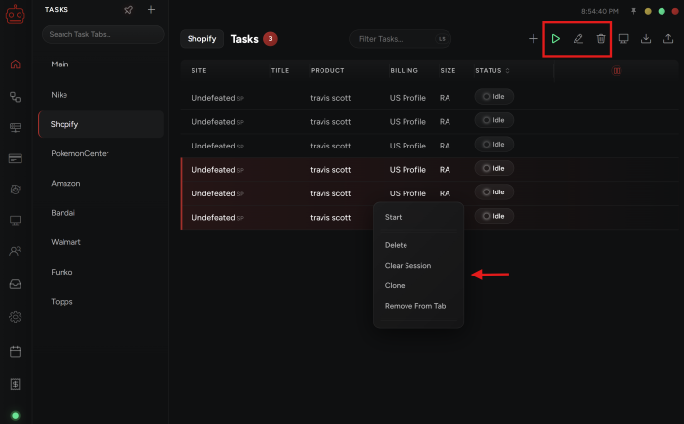Open the dollar receipt sidebar icon
Image resolution: width=684 pixels, height=424 pixels.
pyautogui.click(x=16, y=384)
